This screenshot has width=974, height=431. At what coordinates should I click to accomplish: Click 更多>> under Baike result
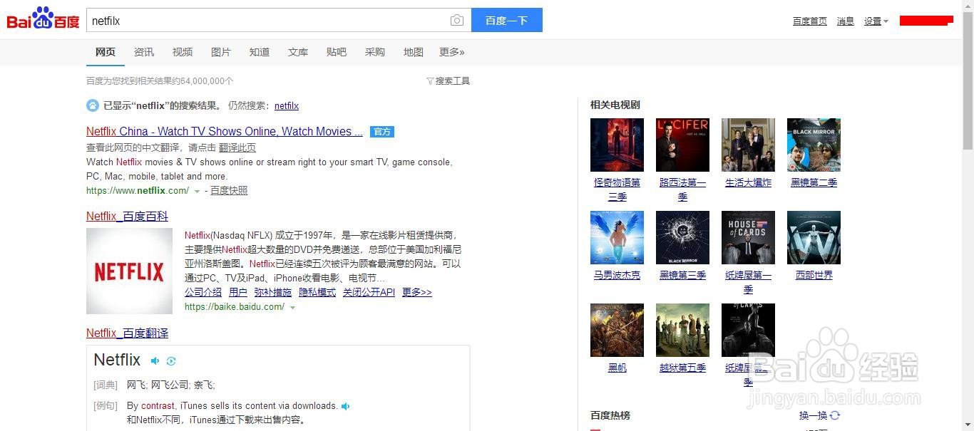tap(417, 292)
